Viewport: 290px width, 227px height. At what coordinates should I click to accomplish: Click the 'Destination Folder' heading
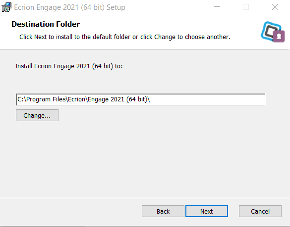[46, 24]
